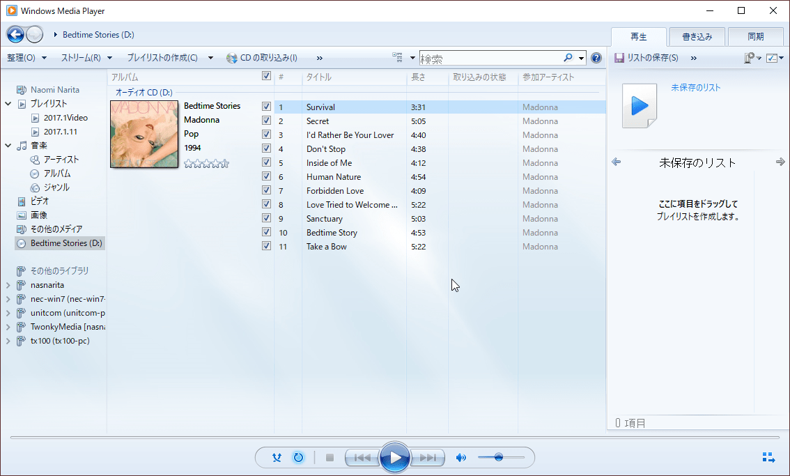This screenshot has width=790, height=476.
Task: Open the view options icon
Action: pyautogui.click(x=398, y=57)
